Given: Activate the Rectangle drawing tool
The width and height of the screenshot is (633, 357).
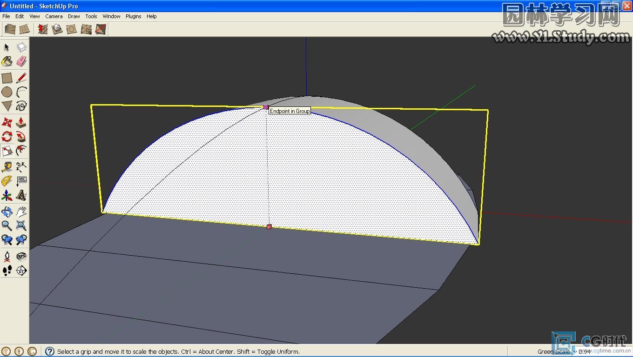Looking at the screenshot, I should (x=7, y=78).
